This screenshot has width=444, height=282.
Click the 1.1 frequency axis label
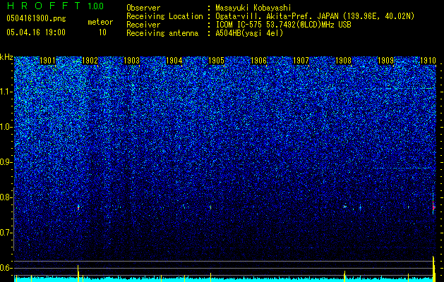[6, 92]
